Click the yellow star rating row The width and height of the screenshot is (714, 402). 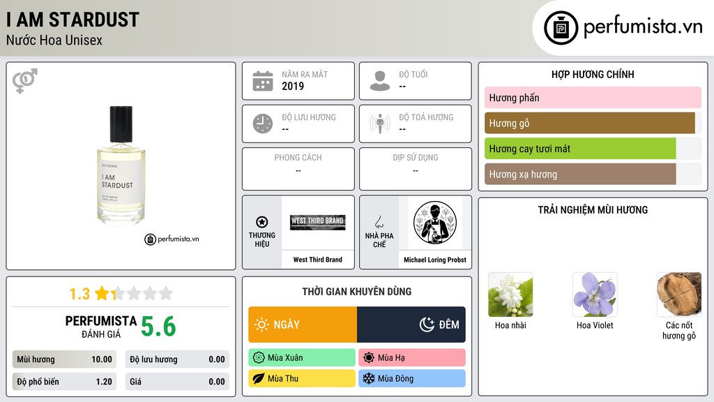click(134, 293)
